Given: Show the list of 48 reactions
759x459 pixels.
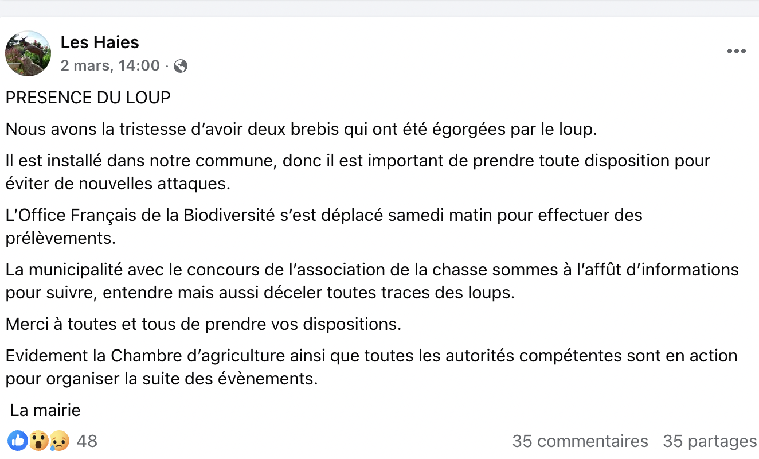Looking at the screenshot, I should 87,441.
